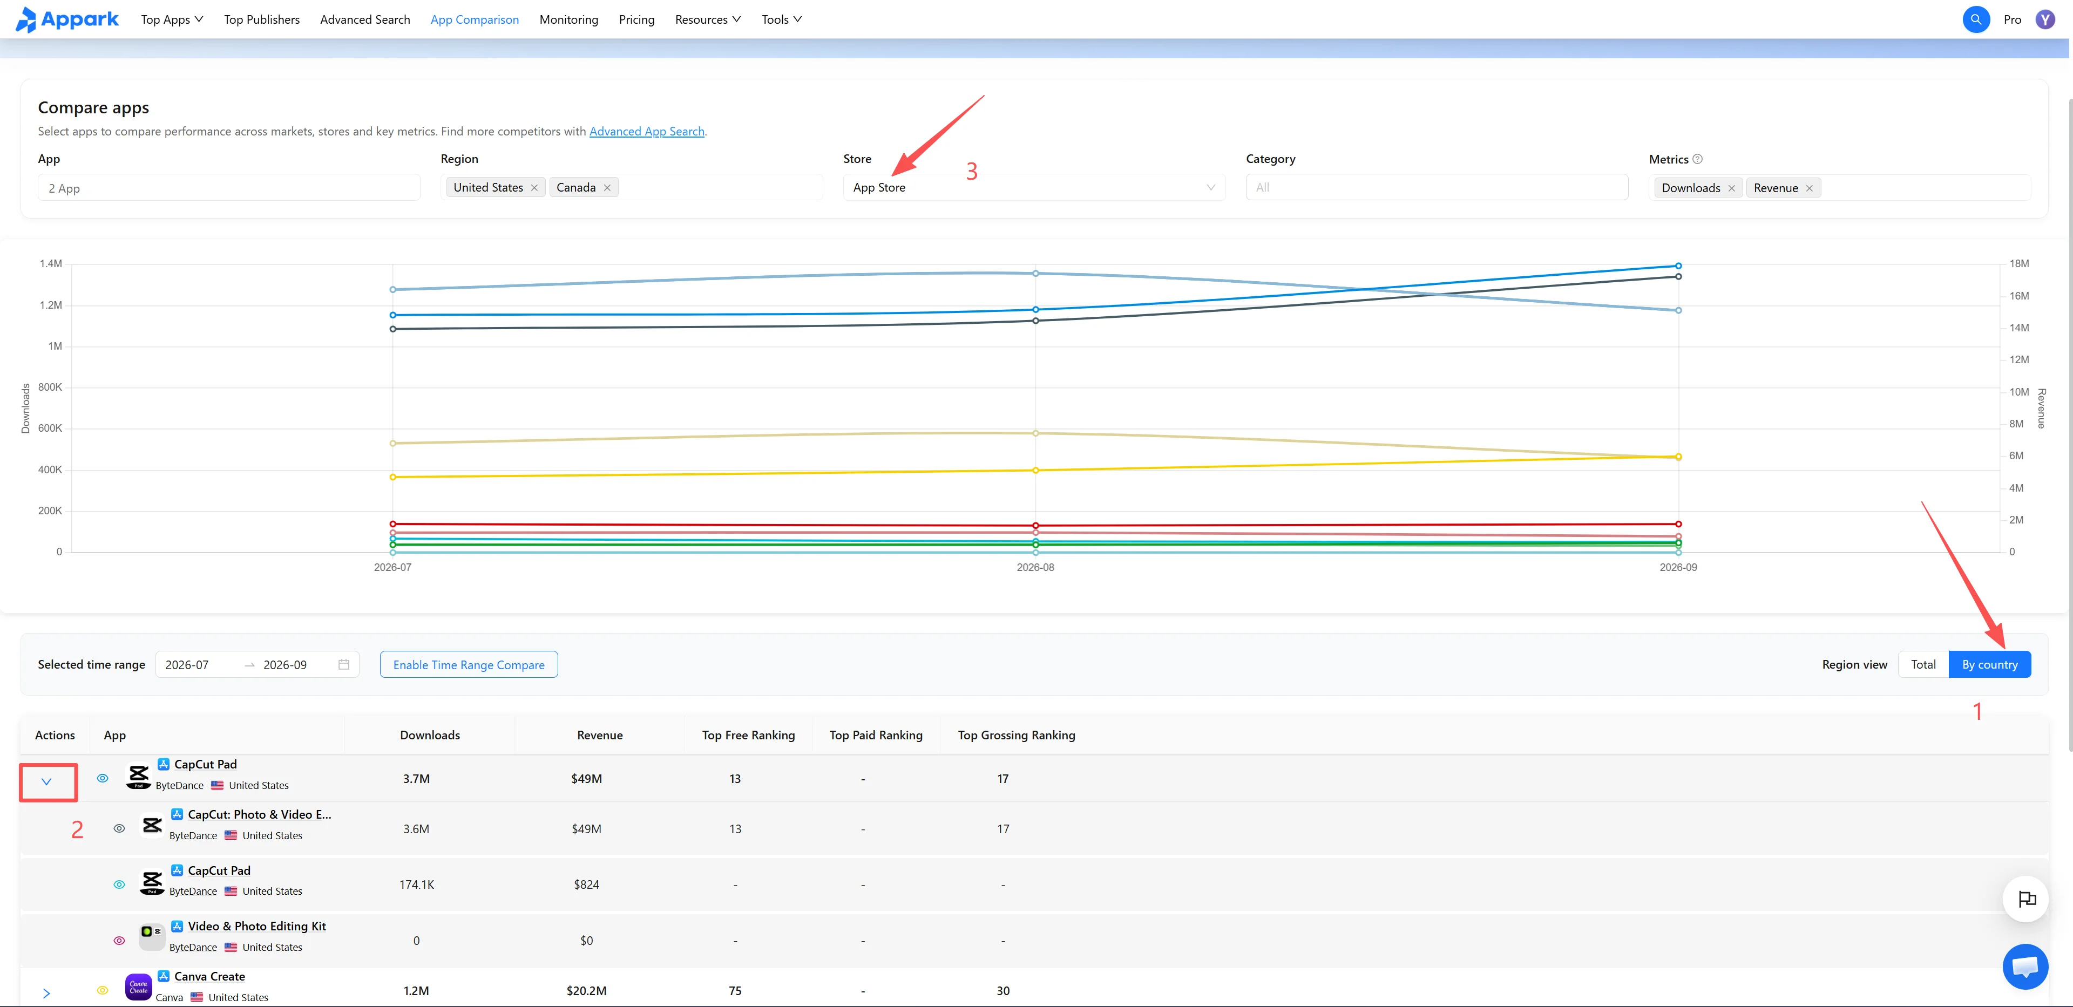Click the Appark logo
The image size is (2073, 1007).
[67, 19]
